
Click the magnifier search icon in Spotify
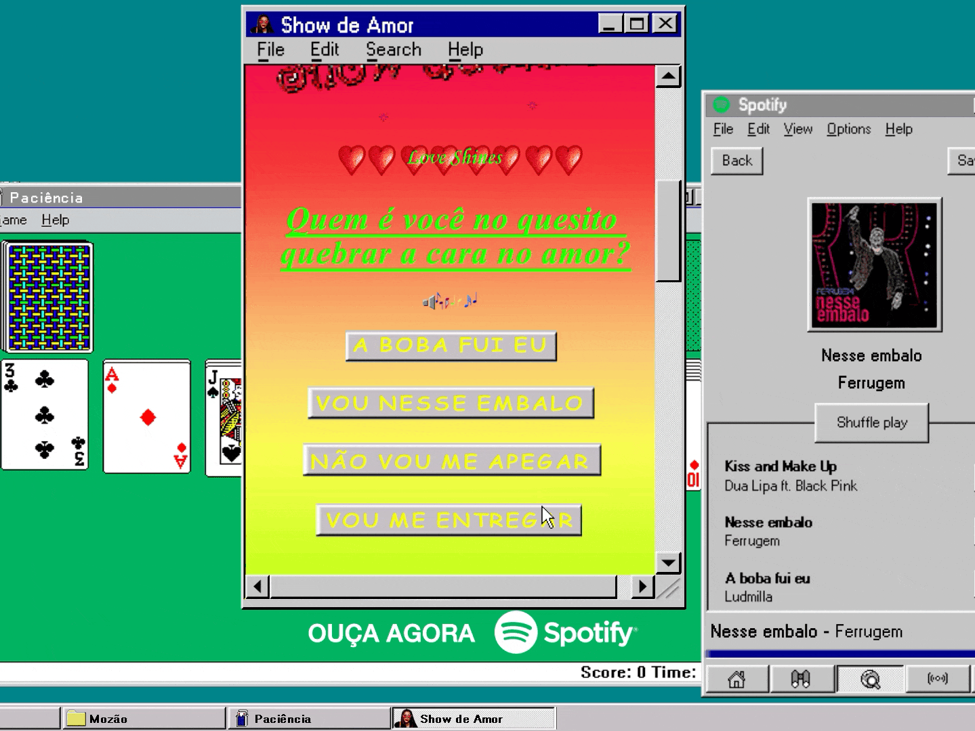[x=870, y=679]
